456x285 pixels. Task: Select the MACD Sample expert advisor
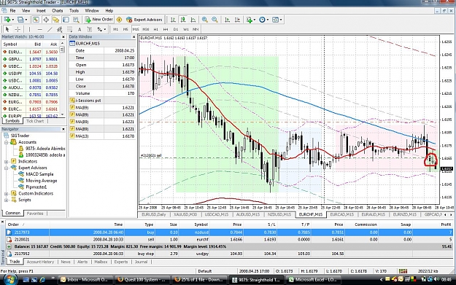pyautogui.click(x=39, y=174)
